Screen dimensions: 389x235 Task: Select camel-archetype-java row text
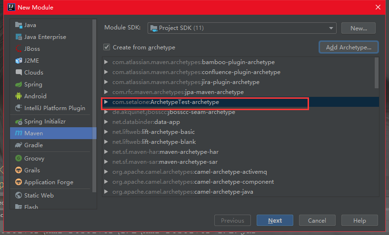[x=183, y=192]
